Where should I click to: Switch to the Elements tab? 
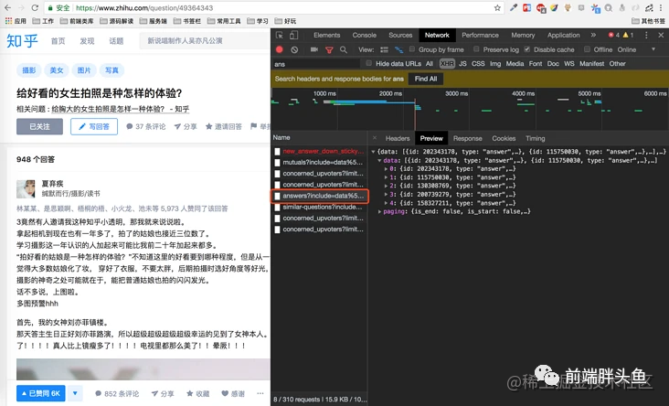327,35
